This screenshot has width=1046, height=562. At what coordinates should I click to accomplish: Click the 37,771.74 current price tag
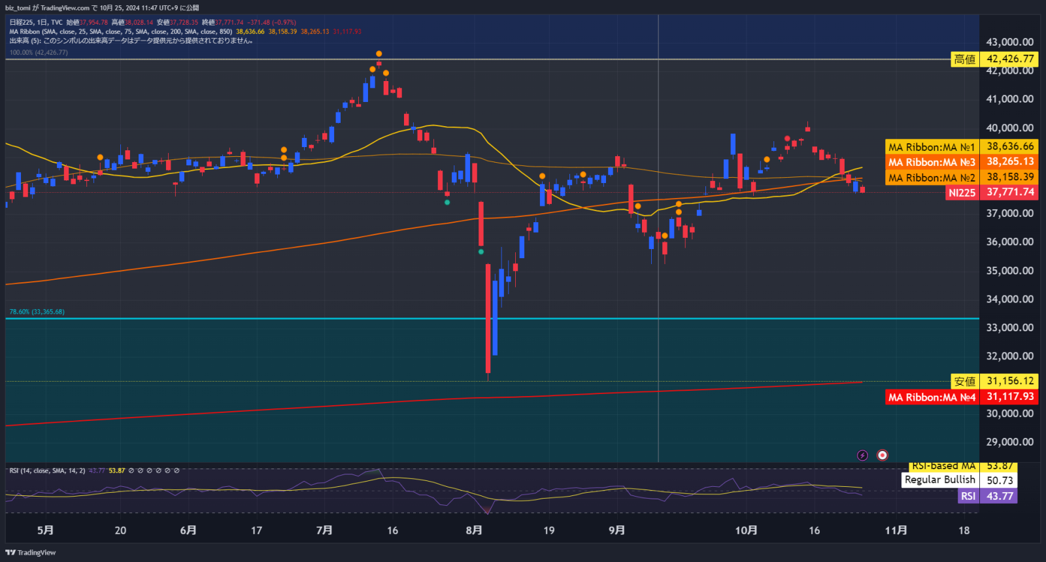[x=1010, y=192]
